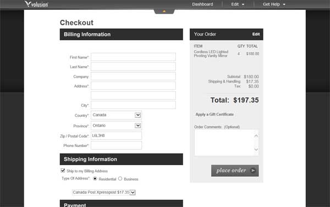Image resolution: width=330 pixels, height=207 pixels.
Task: Select the Residential address type
Action: [95, 178]
